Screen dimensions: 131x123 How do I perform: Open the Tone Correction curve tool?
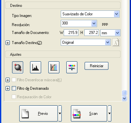coord(54,67)
